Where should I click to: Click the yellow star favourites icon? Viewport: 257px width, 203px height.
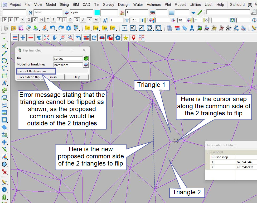[x=126, y=38]
